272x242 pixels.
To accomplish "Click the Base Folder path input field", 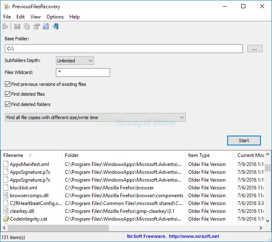I will click(x=124, y=49).
